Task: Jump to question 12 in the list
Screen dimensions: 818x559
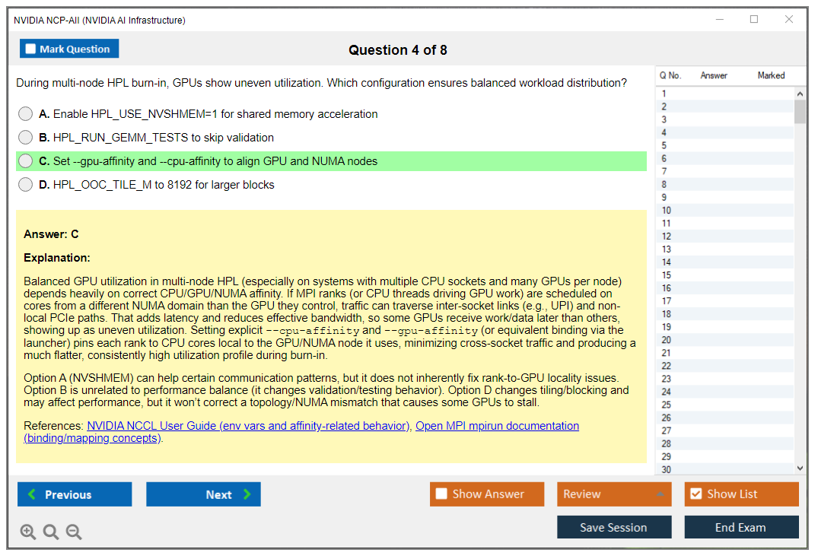Action: (667, 237)
